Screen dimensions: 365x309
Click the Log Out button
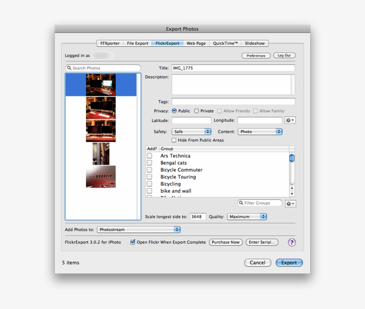284,55
